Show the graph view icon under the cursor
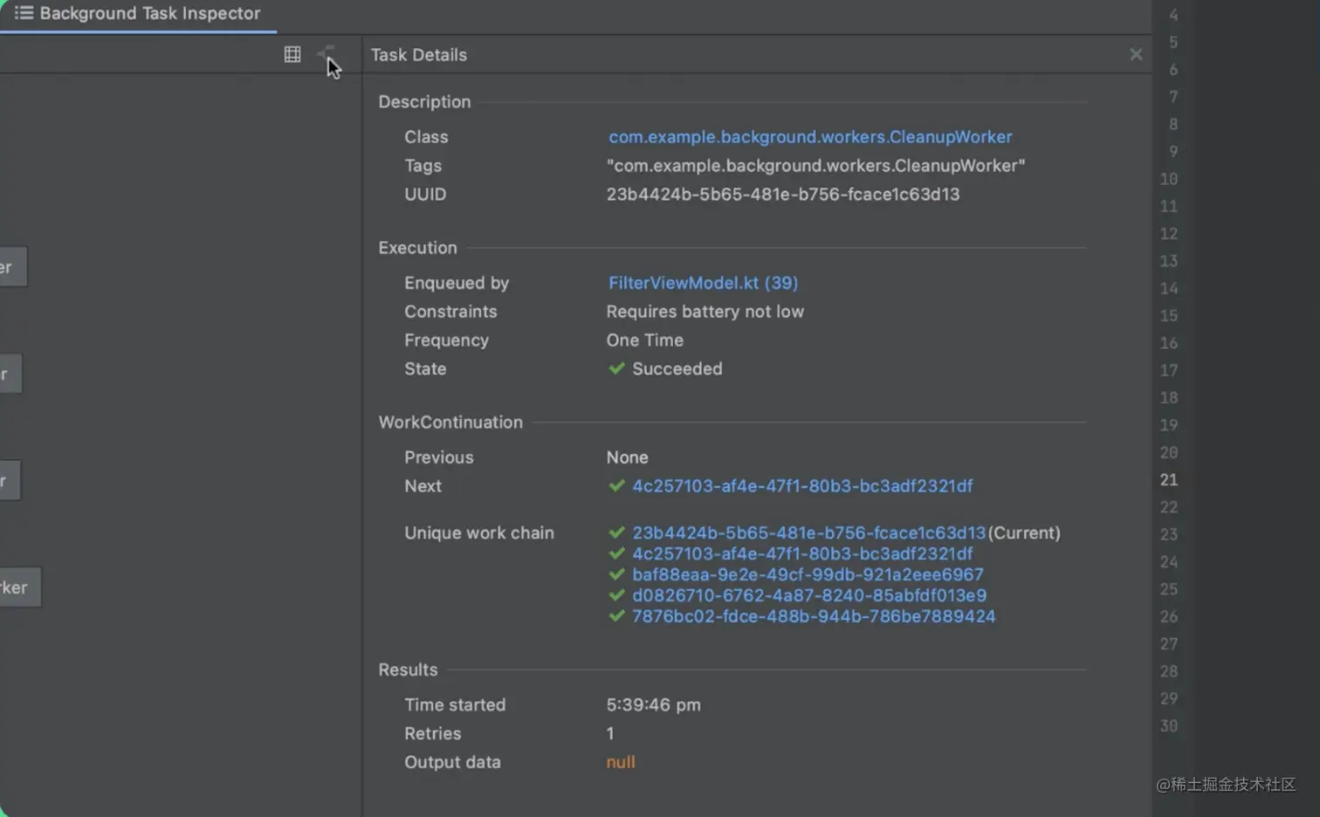This screenshot has height=817, width=1320. coord(326,54)
